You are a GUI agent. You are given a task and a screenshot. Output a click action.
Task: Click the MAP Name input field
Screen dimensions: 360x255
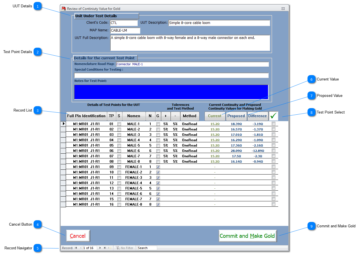pyautogui.click(x=125, y=30)
